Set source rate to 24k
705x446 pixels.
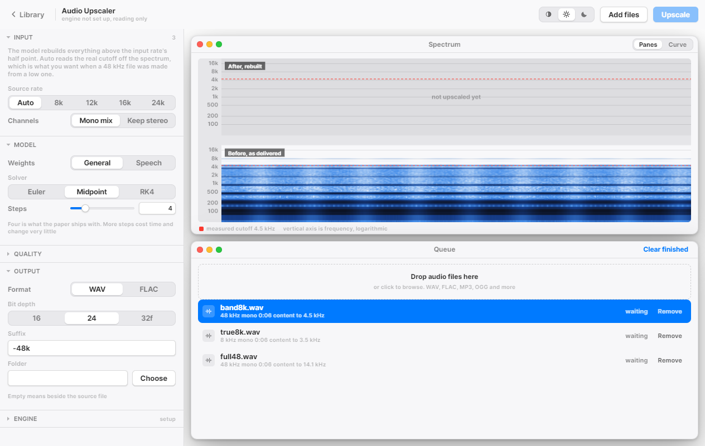click(158, 103)
